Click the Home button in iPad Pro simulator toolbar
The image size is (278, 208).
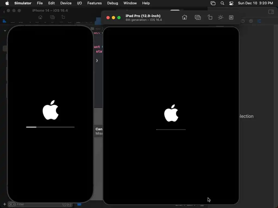184,17
